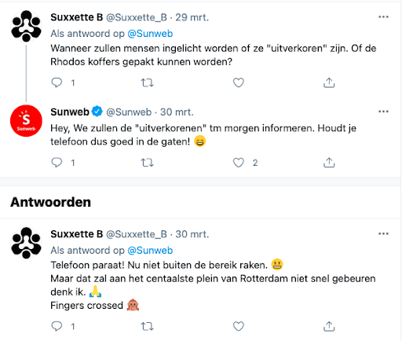Share the 'Fingers crossed' tweet
The image size is (402, 341).
[329, 326]
